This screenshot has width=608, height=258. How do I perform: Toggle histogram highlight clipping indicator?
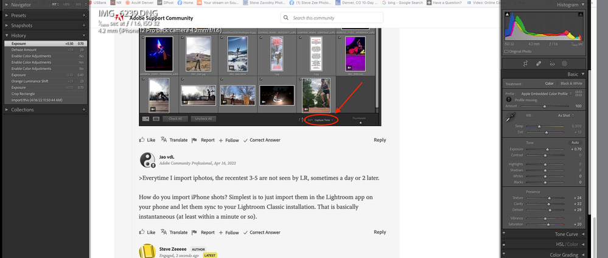(x=581, y=15)
